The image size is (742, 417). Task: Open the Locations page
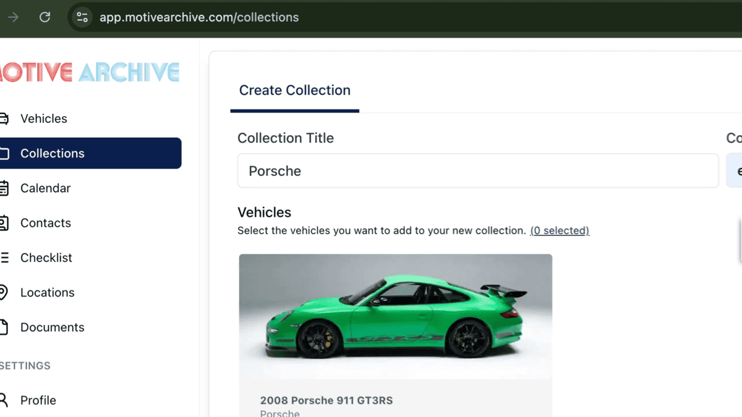coord(90,292)
